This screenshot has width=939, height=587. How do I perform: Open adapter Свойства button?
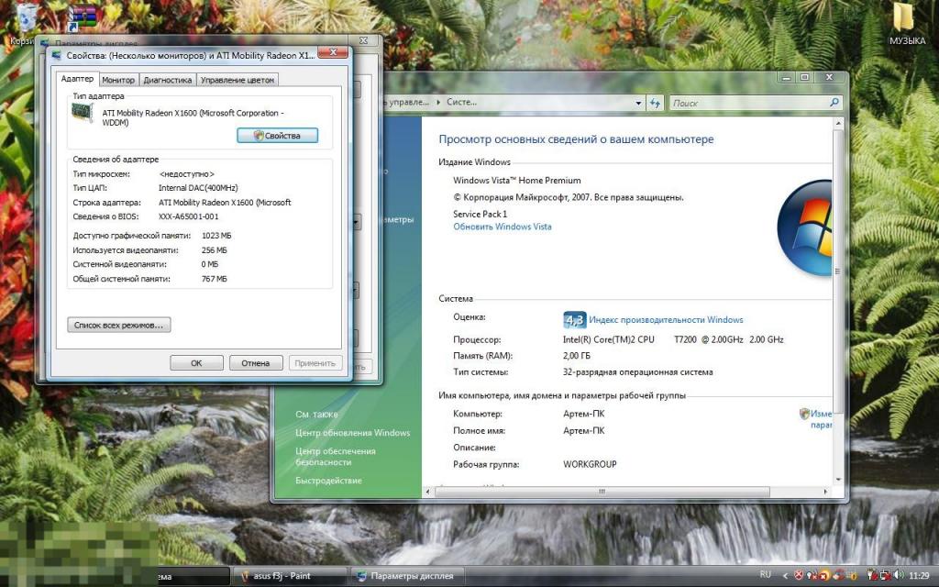pos(277,136)
